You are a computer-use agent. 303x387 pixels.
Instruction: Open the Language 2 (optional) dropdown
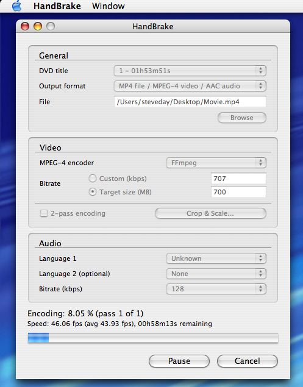[x=216, y=274]
